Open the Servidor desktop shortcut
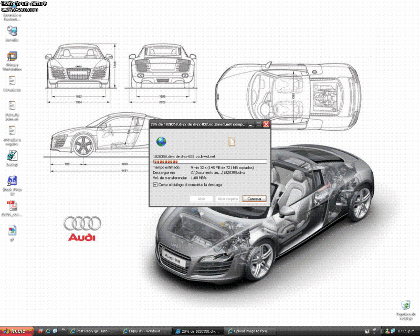This screenshot has height=336, width=420. tap(12, 31)
